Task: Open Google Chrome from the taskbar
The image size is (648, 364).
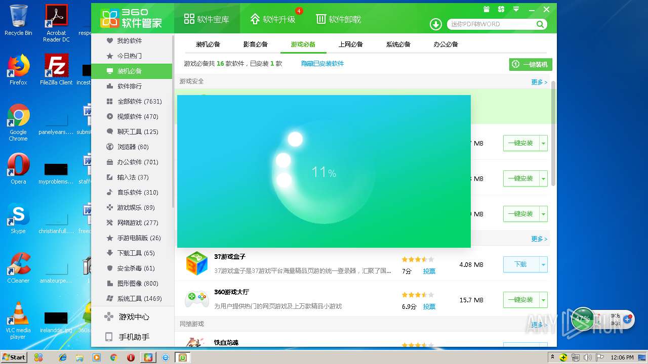Action: (114, 357)
